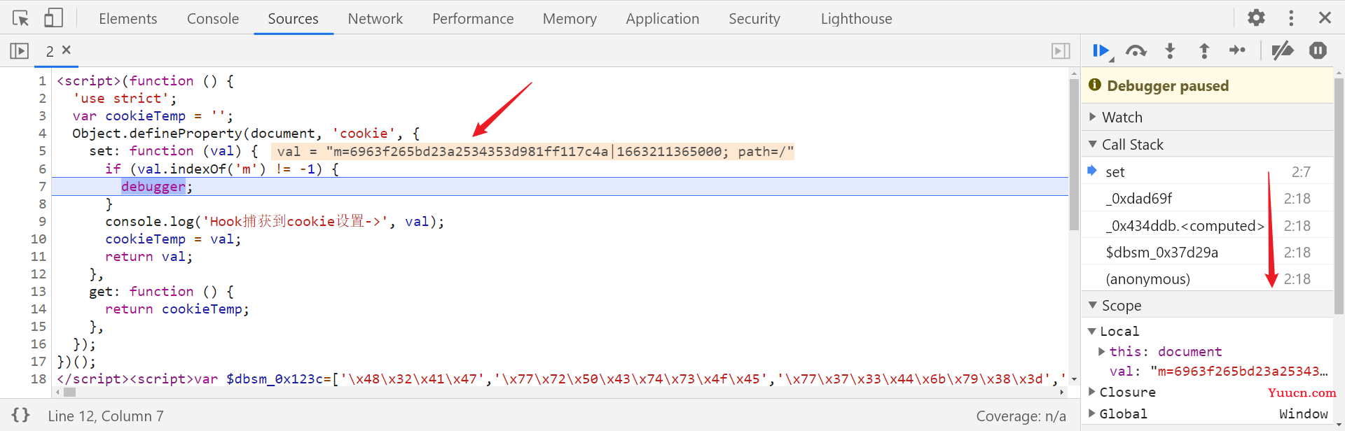Hide the debugger sidebar pane
The width and height of the screenshot is (1345, 431).
[x=1061, y=50]
